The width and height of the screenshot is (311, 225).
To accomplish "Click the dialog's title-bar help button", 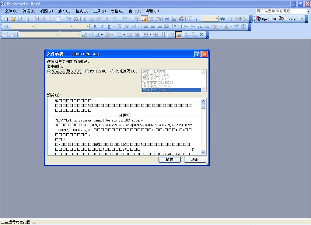I will [197, 54].
